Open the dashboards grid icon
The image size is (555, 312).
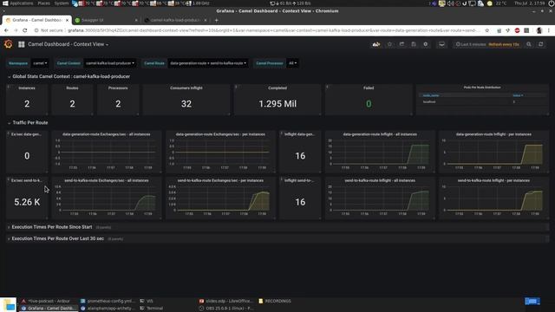(x=21, y=44)
